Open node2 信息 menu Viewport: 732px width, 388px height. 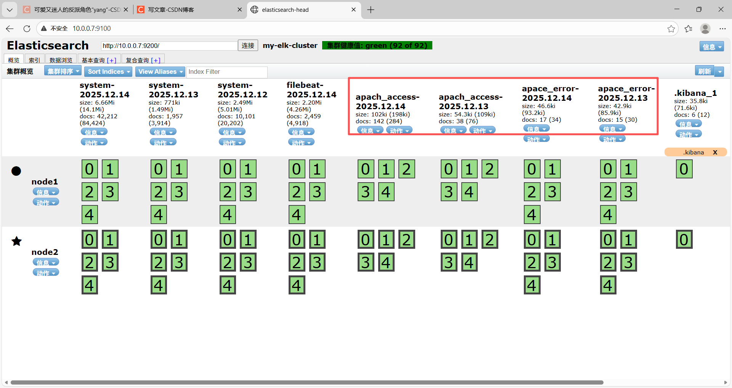[x=46, y=262]
